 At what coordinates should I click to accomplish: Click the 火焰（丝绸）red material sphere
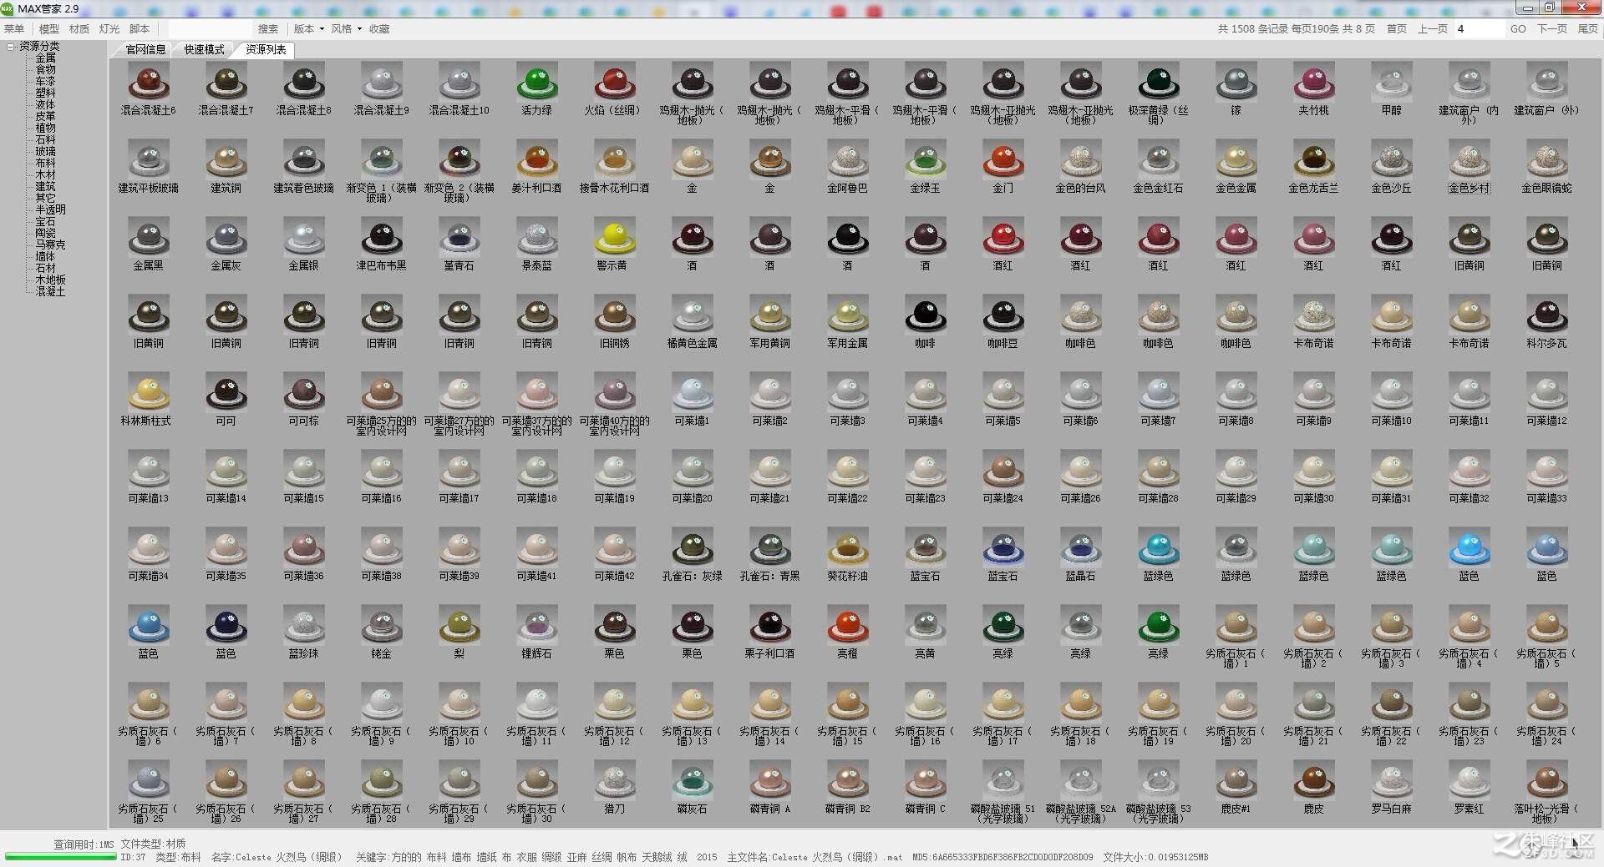tap(614, 83)
